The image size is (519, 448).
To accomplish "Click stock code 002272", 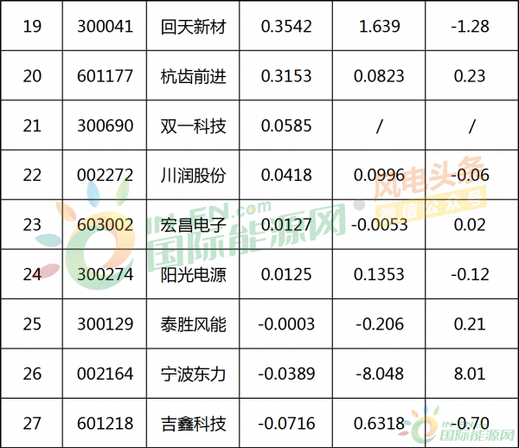I will (106, 176).
